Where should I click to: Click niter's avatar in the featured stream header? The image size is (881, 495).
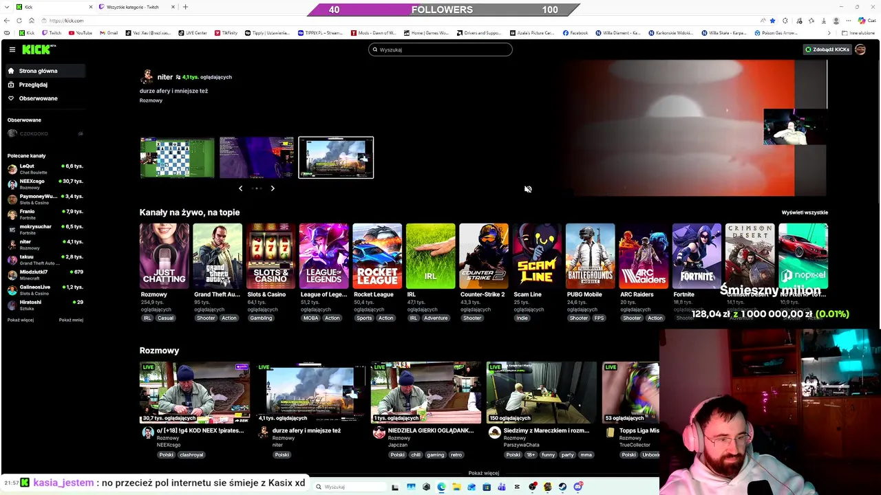(x=147, y=77)
